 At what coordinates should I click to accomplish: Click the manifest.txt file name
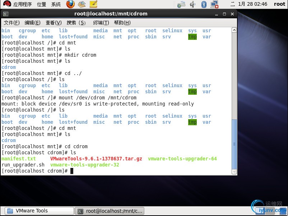[x=19, y=159]
